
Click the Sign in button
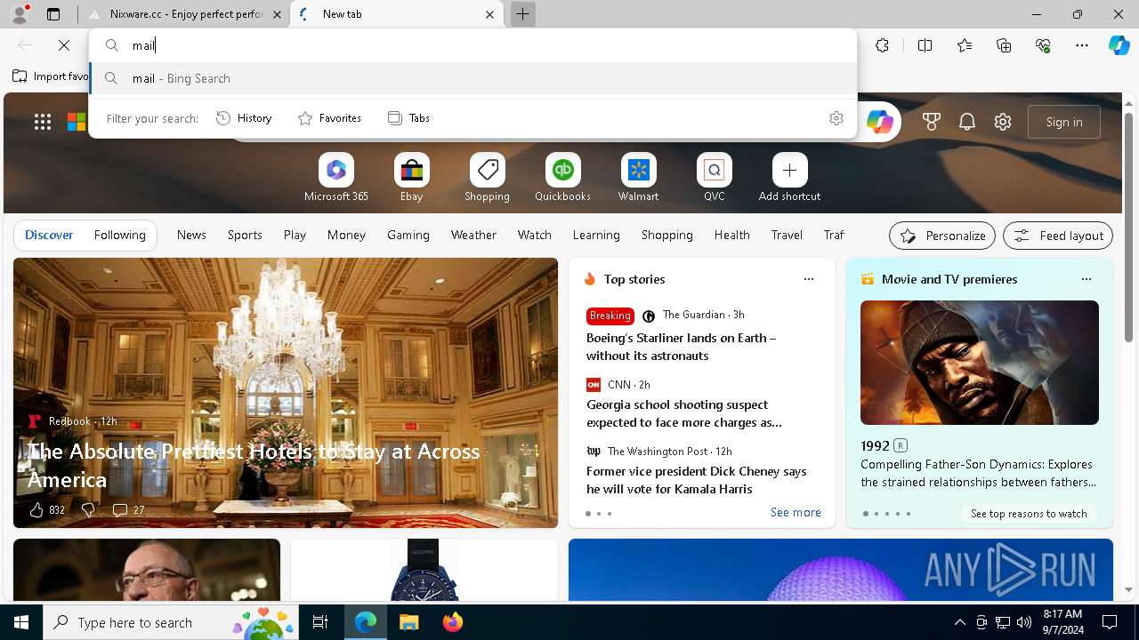1064,122
